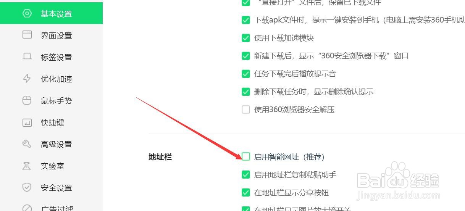
Task: Click the 优化加速 lightning bolt icon
Action: tap(27, 79)
